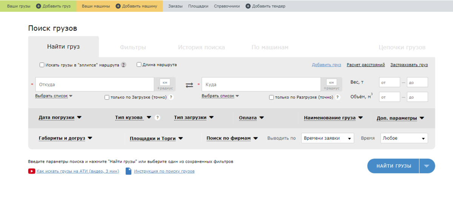
Task: Open Ваши грузы menu item
Action: (x=18, y=6)
